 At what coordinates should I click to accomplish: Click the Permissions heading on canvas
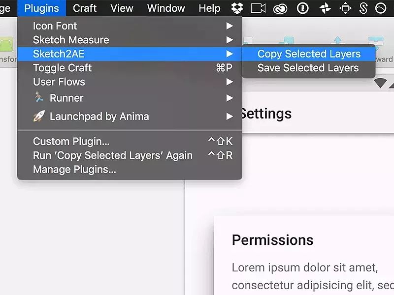pyautogui.click(x=272, y=240)
